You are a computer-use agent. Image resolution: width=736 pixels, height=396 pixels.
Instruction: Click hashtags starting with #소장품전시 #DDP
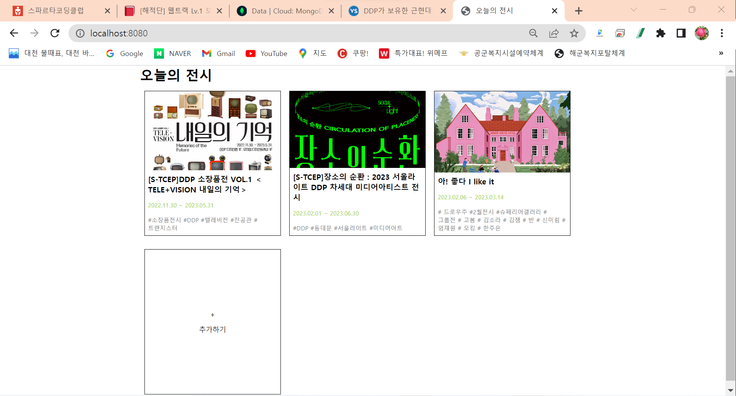[203, 224]
